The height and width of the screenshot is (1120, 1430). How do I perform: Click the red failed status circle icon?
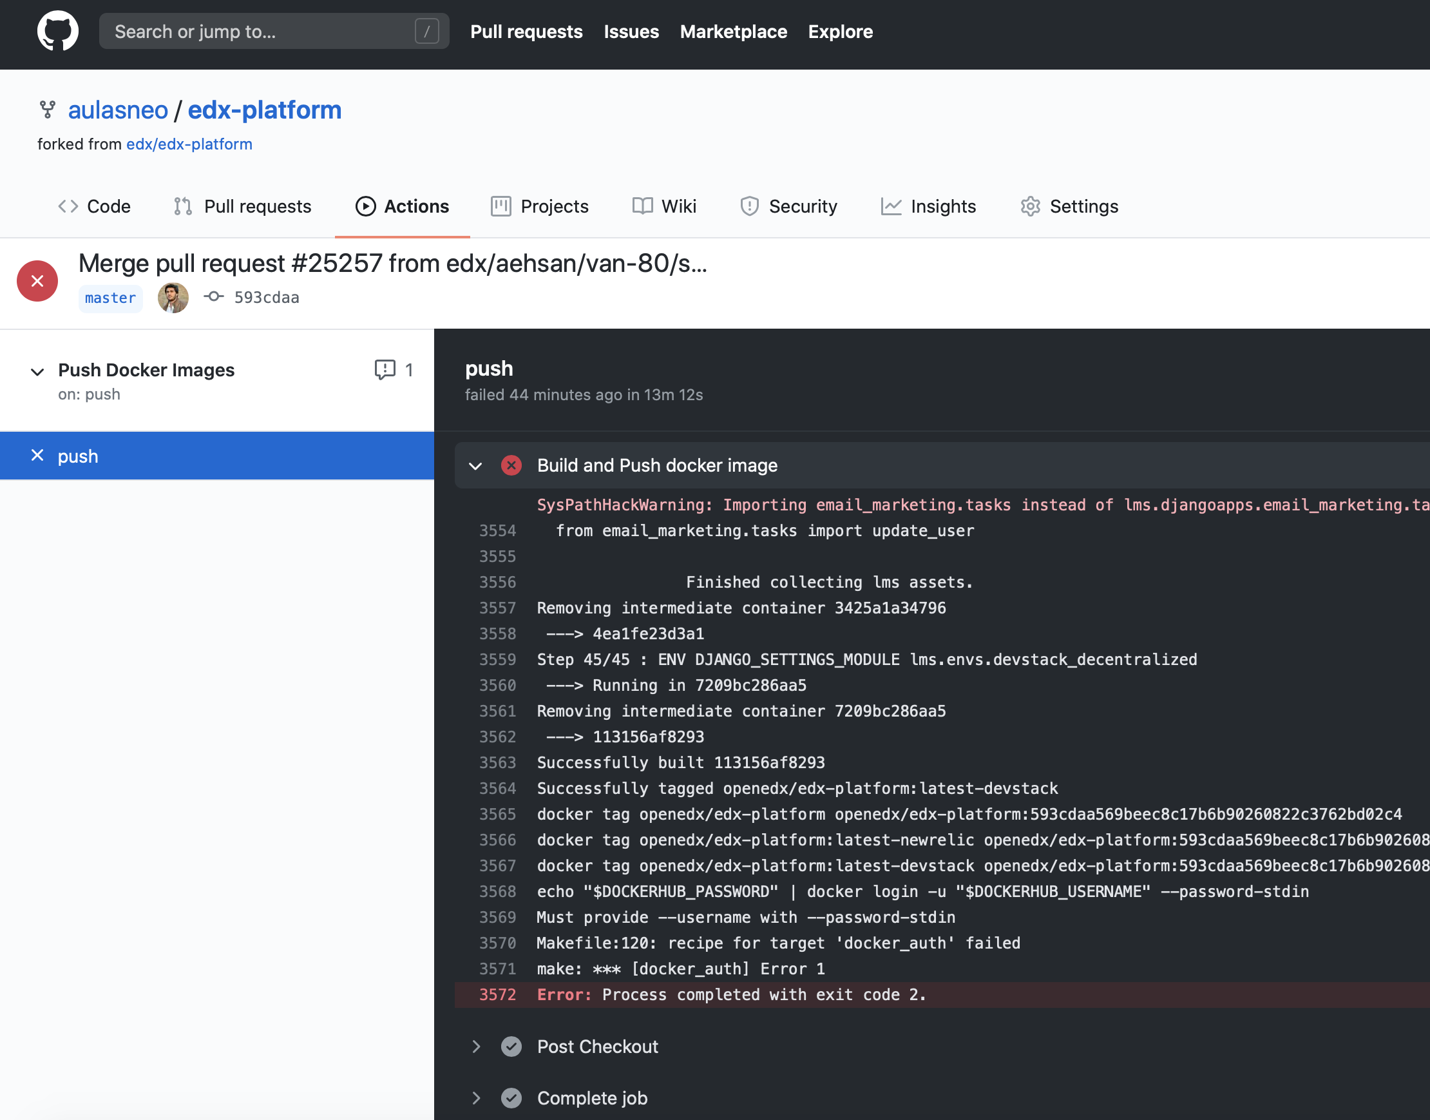tap(37, 282)
